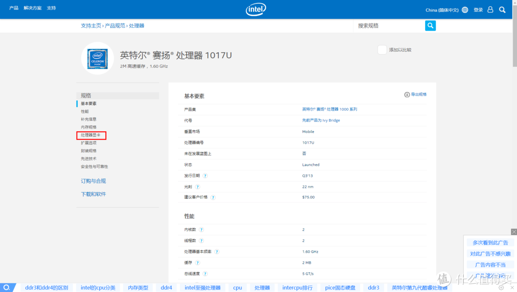The width and height of the screenshot is (517, 292).
Task: Show help for 光刻 question mark
Action: pos(198,187)
